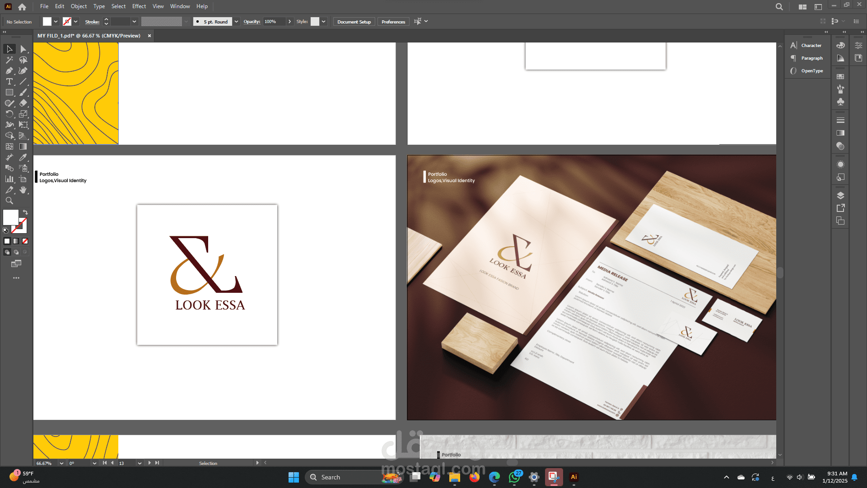Open the Brushes panel icon
The image size is (867, 488).
[840, 89]
